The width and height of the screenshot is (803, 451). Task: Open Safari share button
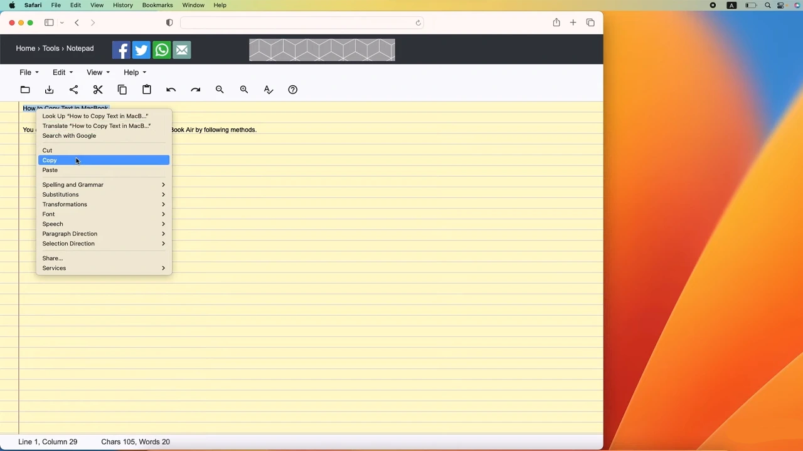click(556, 23)
